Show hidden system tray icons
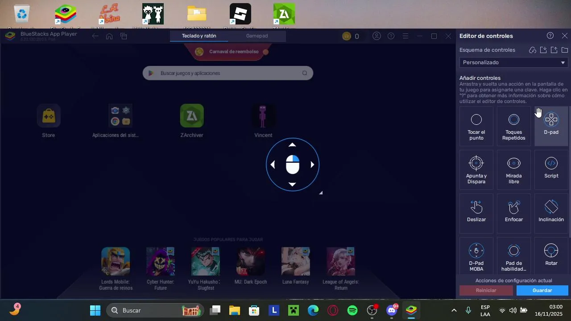The width and height of the screenshot is (571, 321). pos(454,310)
